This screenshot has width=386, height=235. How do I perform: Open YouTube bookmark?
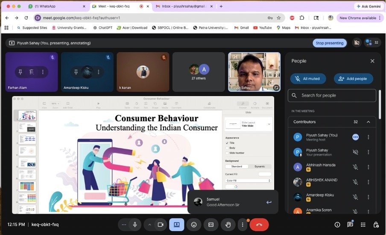(263, 28)
